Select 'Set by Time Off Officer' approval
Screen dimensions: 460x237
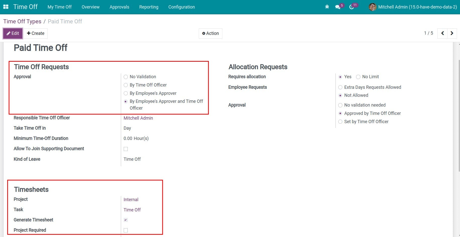coord(340,122)
